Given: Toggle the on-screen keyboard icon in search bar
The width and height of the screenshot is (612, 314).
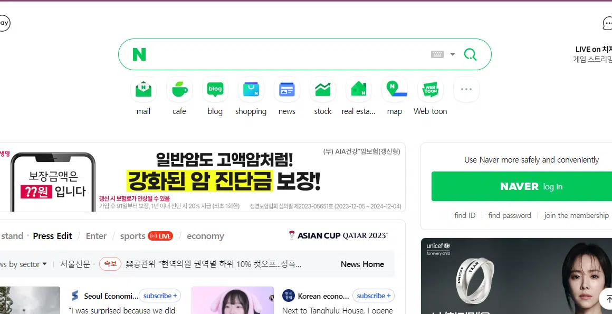Looking at the screenshot, I should [x=437, y=54].
